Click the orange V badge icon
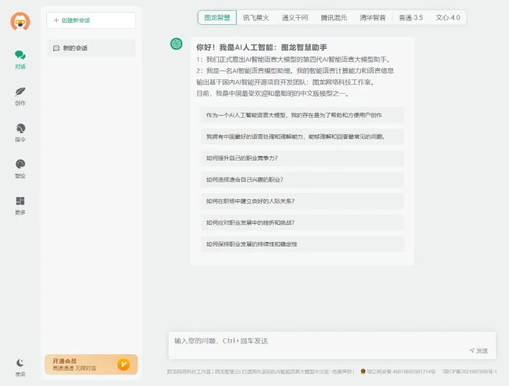This screenshot has height=386, width=509. click(123, 364)
